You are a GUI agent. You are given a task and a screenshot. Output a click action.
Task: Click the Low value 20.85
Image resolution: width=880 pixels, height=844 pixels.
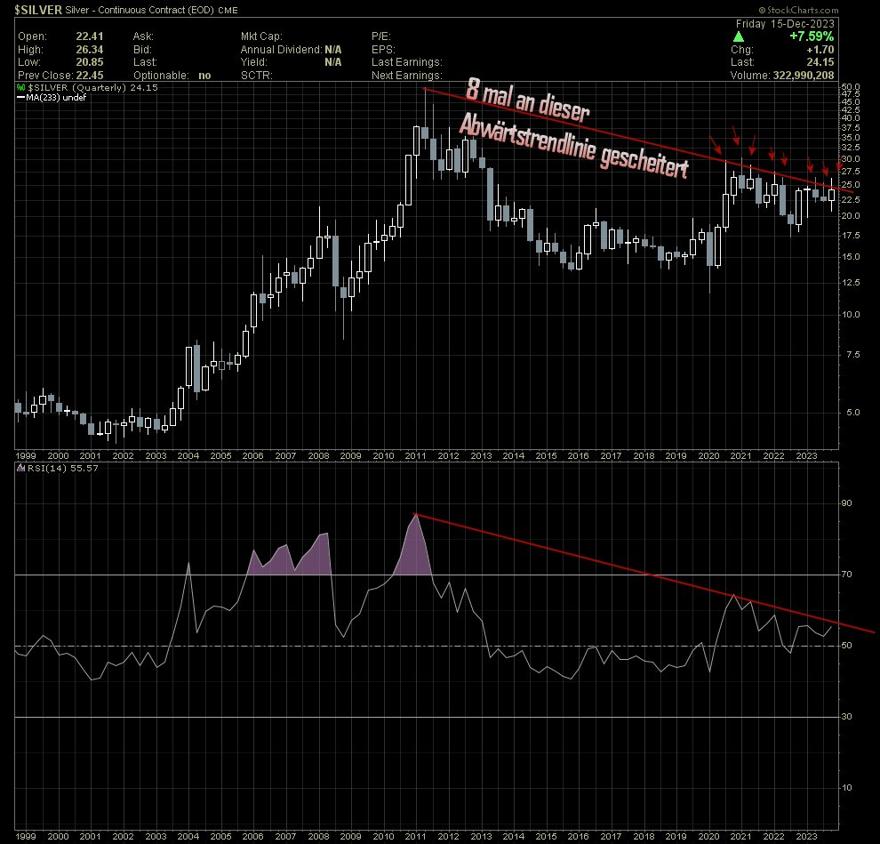pos(90,62)
